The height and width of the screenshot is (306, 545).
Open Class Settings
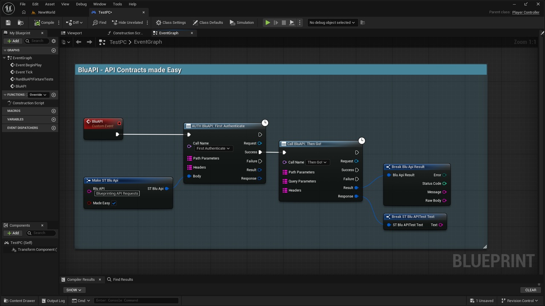pos(171,23)
